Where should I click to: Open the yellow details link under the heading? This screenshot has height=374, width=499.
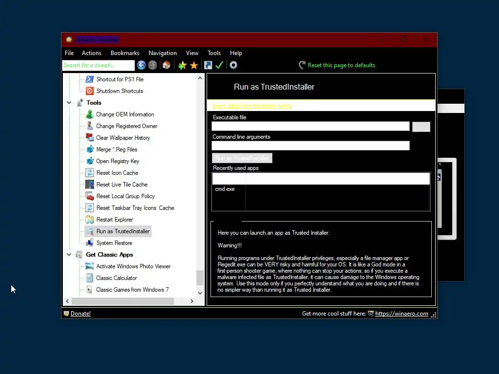click(252, 106)
